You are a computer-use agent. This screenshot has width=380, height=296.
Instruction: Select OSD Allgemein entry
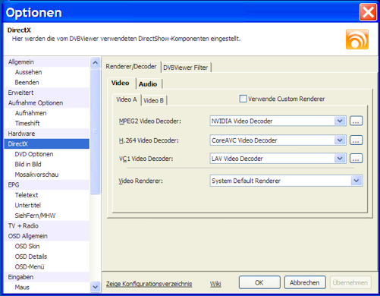coord(47,236)
